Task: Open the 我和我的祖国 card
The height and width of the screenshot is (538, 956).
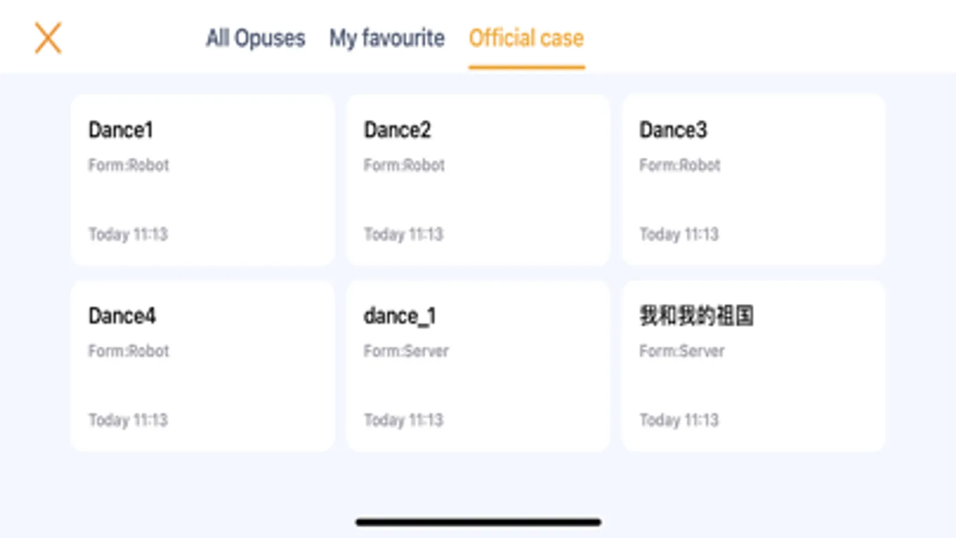Action: tap(753, 366)
